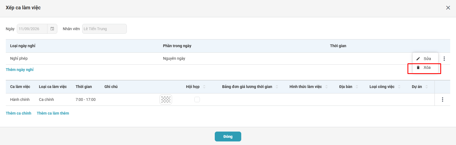The height and width of the screenshot is (145, 456).
Task: Click the Phần trong ngày column header
Action: pos(177,46)
